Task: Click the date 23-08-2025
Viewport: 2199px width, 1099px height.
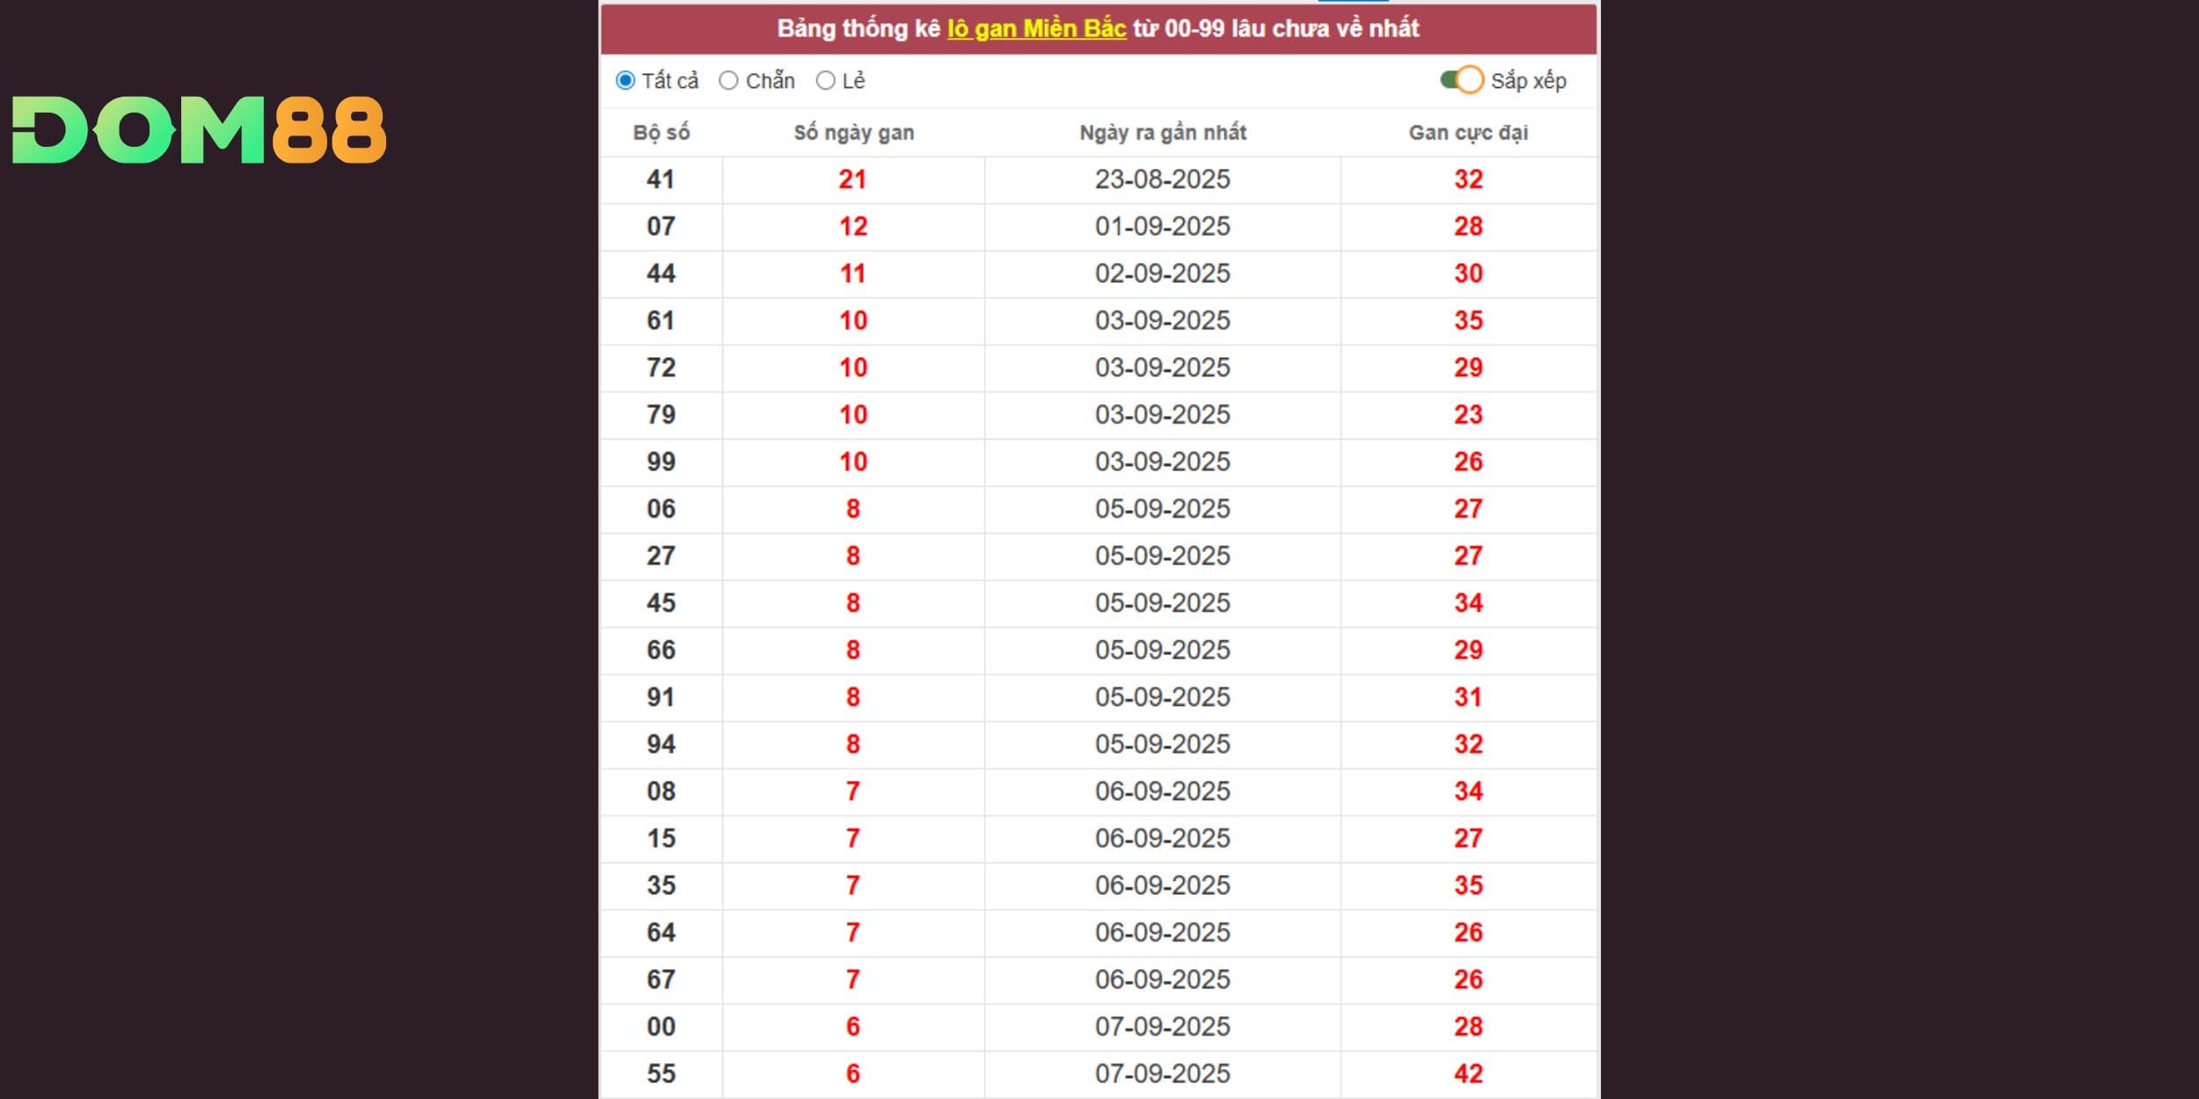Action: [1162, 179]
